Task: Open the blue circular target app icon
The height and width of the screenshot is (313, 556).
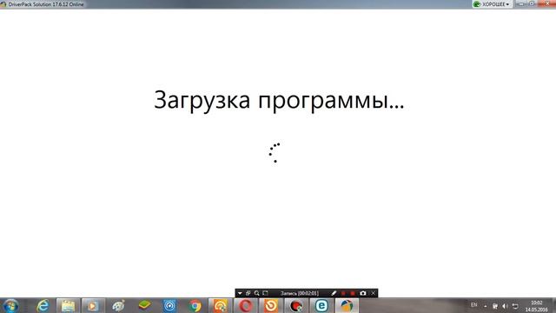Action: pyautogui.click(x=169, y=305)
